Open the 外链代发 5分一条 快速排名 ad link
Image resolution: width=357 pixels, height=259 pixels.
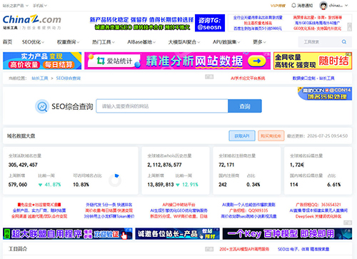tap(109, 205)
